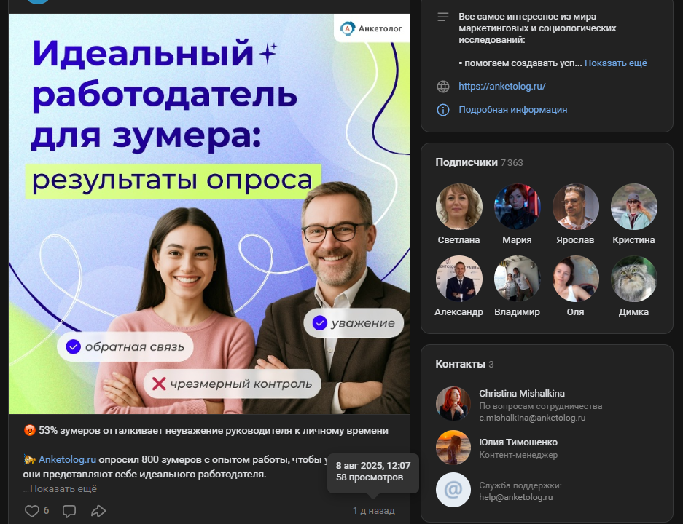The width and height of the screenshot is (683, 524).
Task: Click the description lines icon in sidebar
Action: click(443, 17)
